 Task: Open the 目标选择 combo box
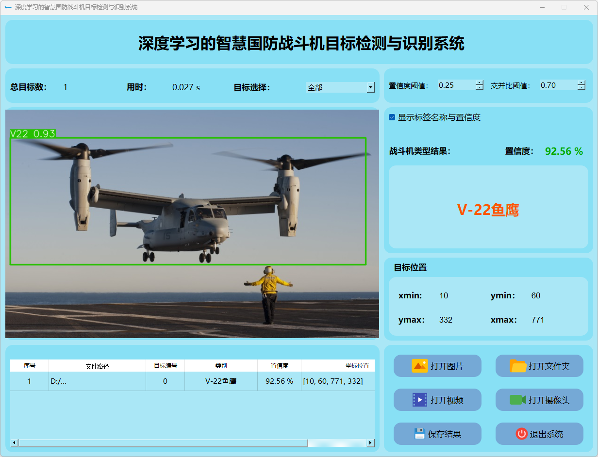340,87
